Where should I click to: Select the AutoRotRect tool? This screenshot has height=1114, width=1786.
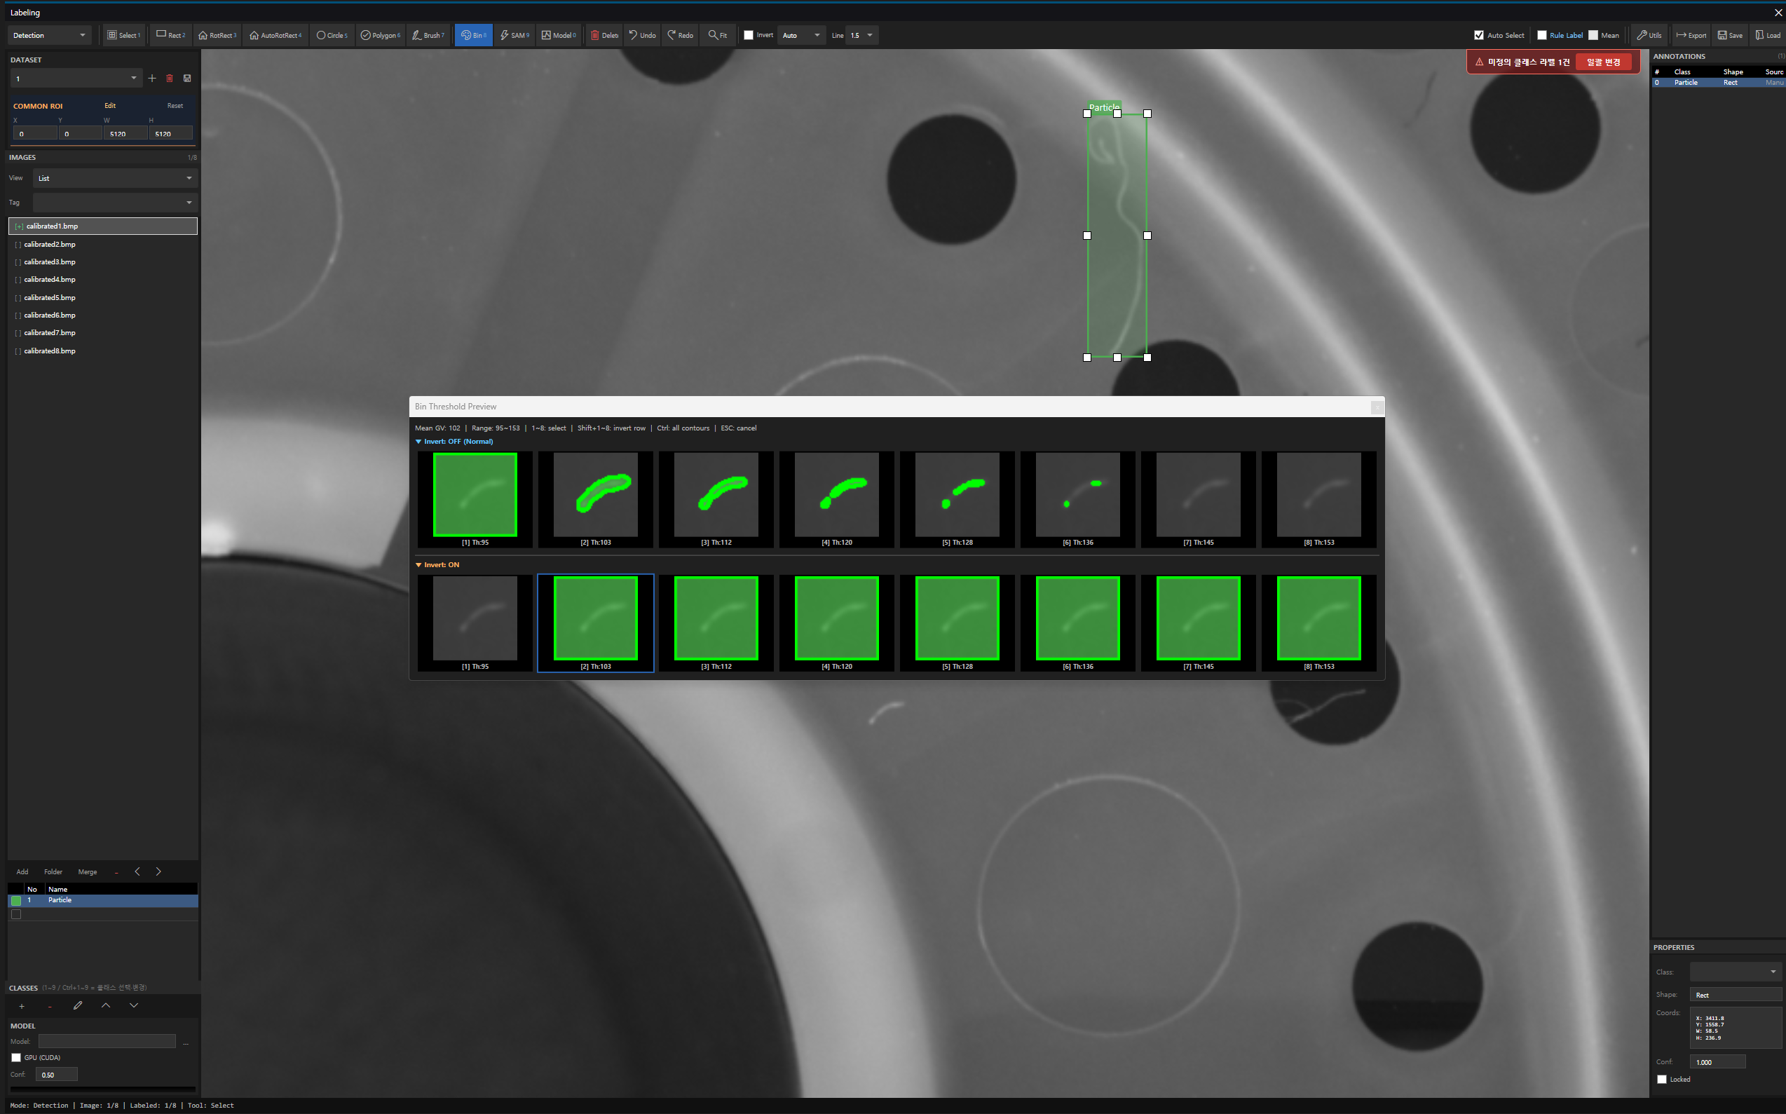tap(275, 35)
